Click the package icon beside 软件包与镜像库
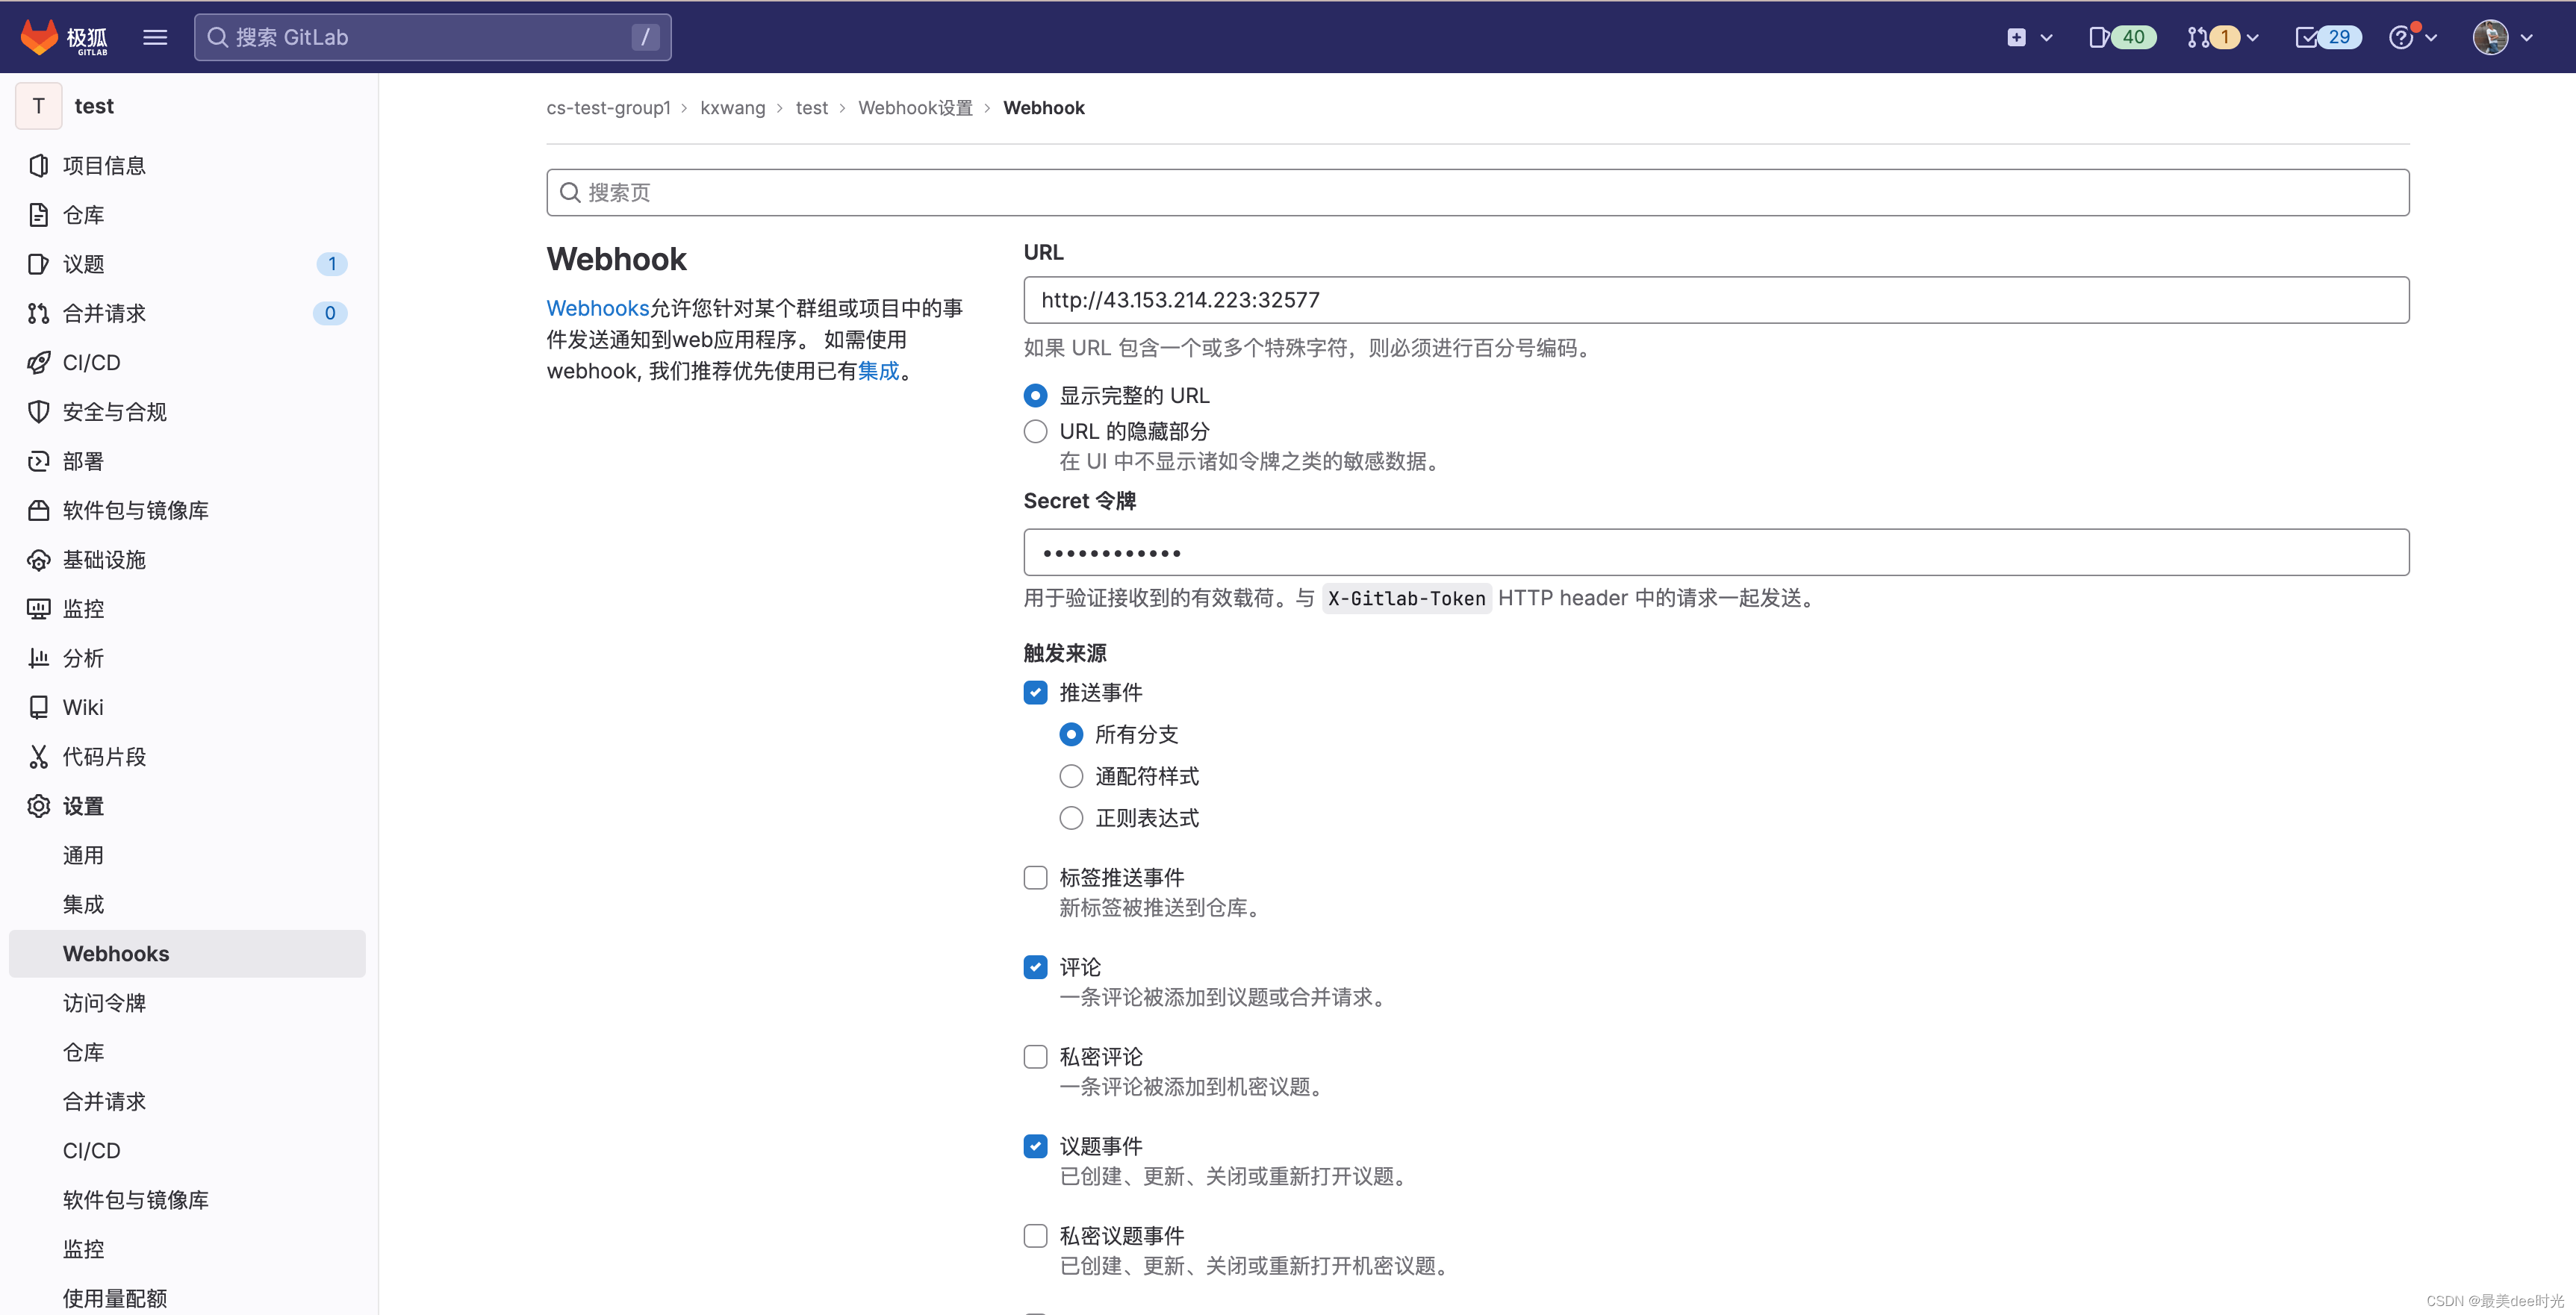 [x=38, y=510]
